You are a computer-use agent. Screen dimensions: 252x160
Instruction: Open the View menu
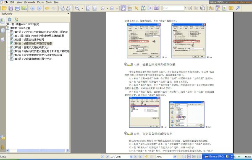tap(19, 2)
